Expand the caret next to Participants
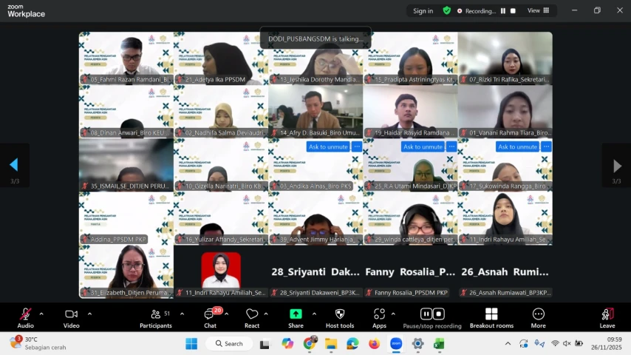Viewport: 631px width, 355px height. (x=182, y=314)
